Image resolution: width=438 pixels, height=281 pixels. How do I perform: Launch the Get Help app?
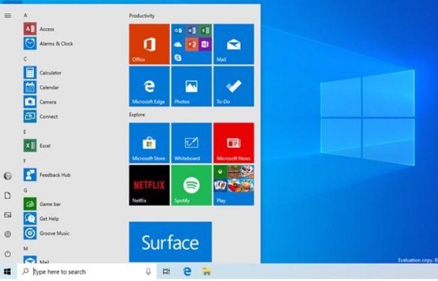tap(42, 219)
